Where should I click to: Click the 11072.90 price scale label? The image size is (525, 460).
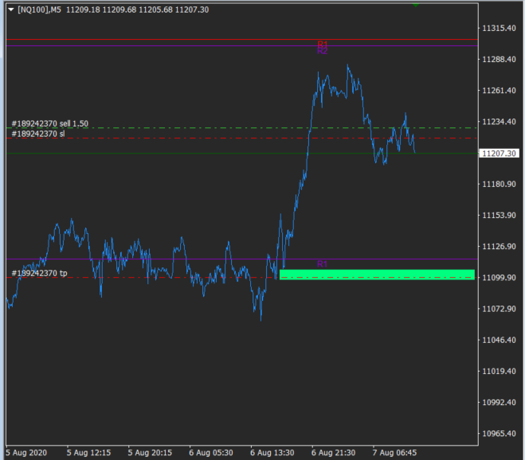[x=499, y=309]
